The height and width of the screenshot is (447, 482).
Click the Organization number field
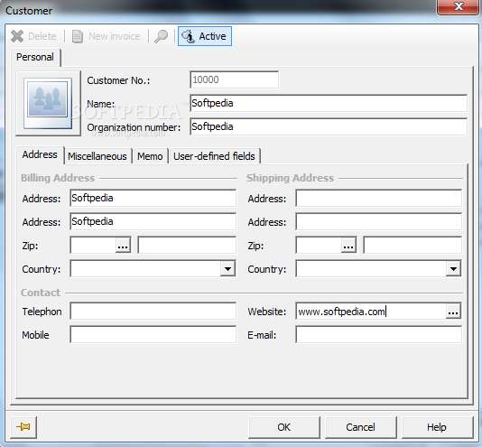coord(329,126)
